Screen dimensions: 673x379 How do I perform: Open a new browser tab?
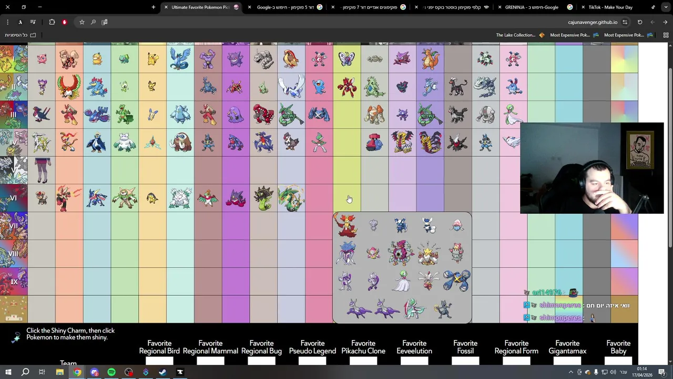pos(154,7)
